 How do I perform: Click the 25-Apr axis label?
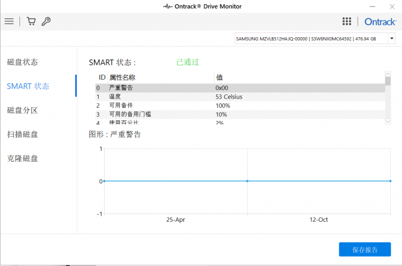point(176,219)
